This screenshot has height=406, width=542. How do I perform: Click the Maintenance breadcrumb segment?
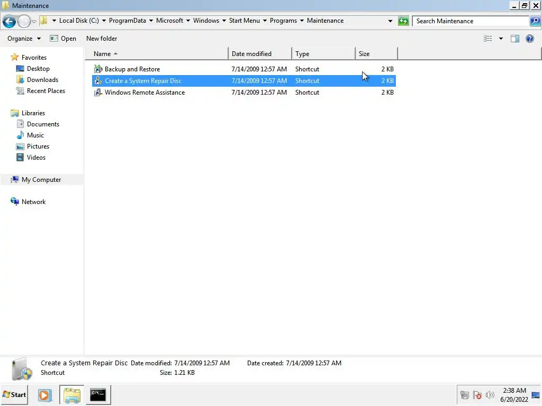pyautogui.click(x=326, y=21)
